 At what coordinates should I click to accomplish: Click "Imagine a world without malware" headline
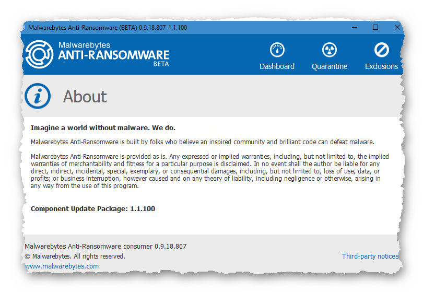103,127
